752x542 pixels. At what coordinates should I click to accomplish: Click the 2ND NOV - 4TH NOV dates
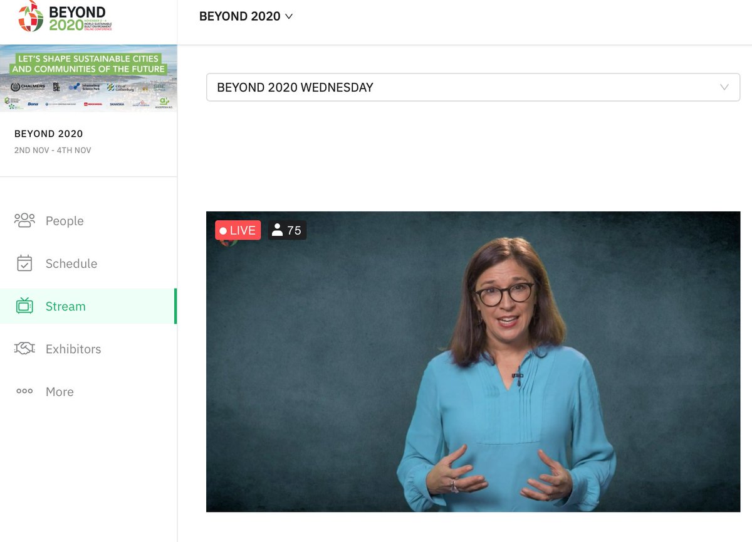53,151
